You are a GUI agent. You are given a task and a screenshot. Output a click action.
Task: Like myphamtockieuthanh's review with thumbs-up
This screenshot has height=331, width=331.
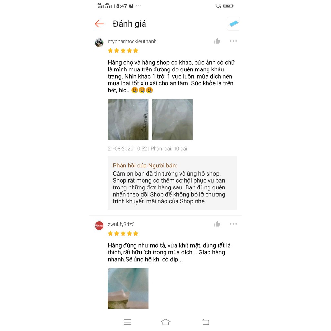tap(217, 41)
